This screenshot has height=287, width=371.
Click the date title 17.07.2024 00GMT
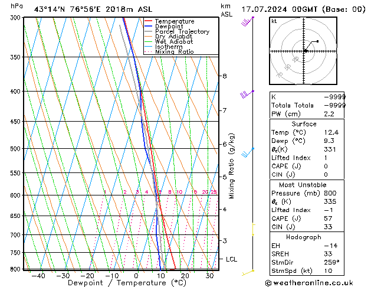[303, 9]
